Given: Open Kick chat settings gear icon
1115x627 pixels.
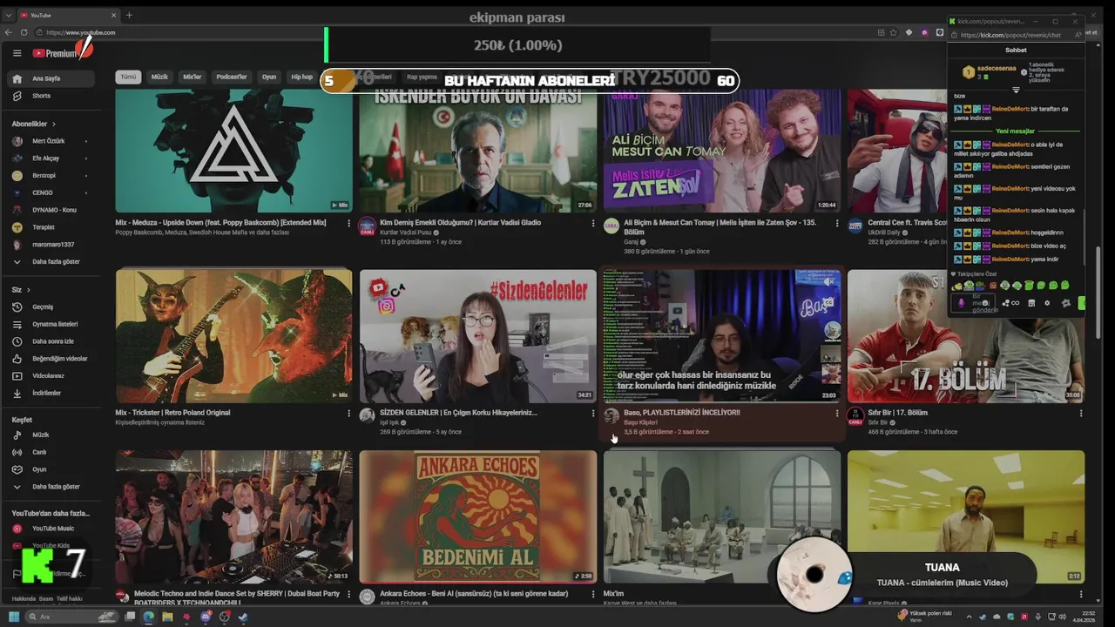Looking at the screenshot, I should (1047, 303).
